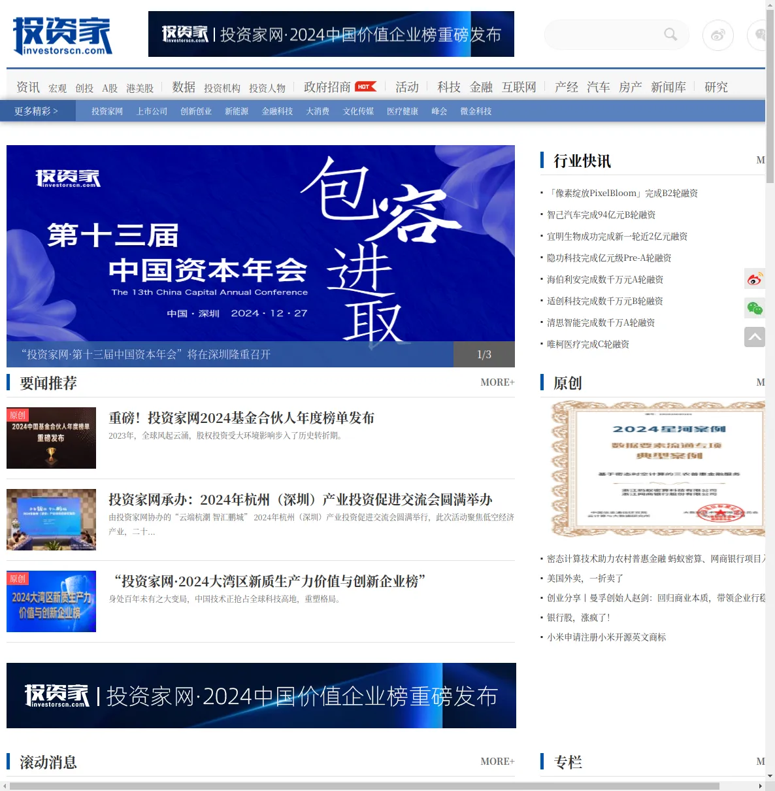Open the 活动 menu item

coord(407,87)
